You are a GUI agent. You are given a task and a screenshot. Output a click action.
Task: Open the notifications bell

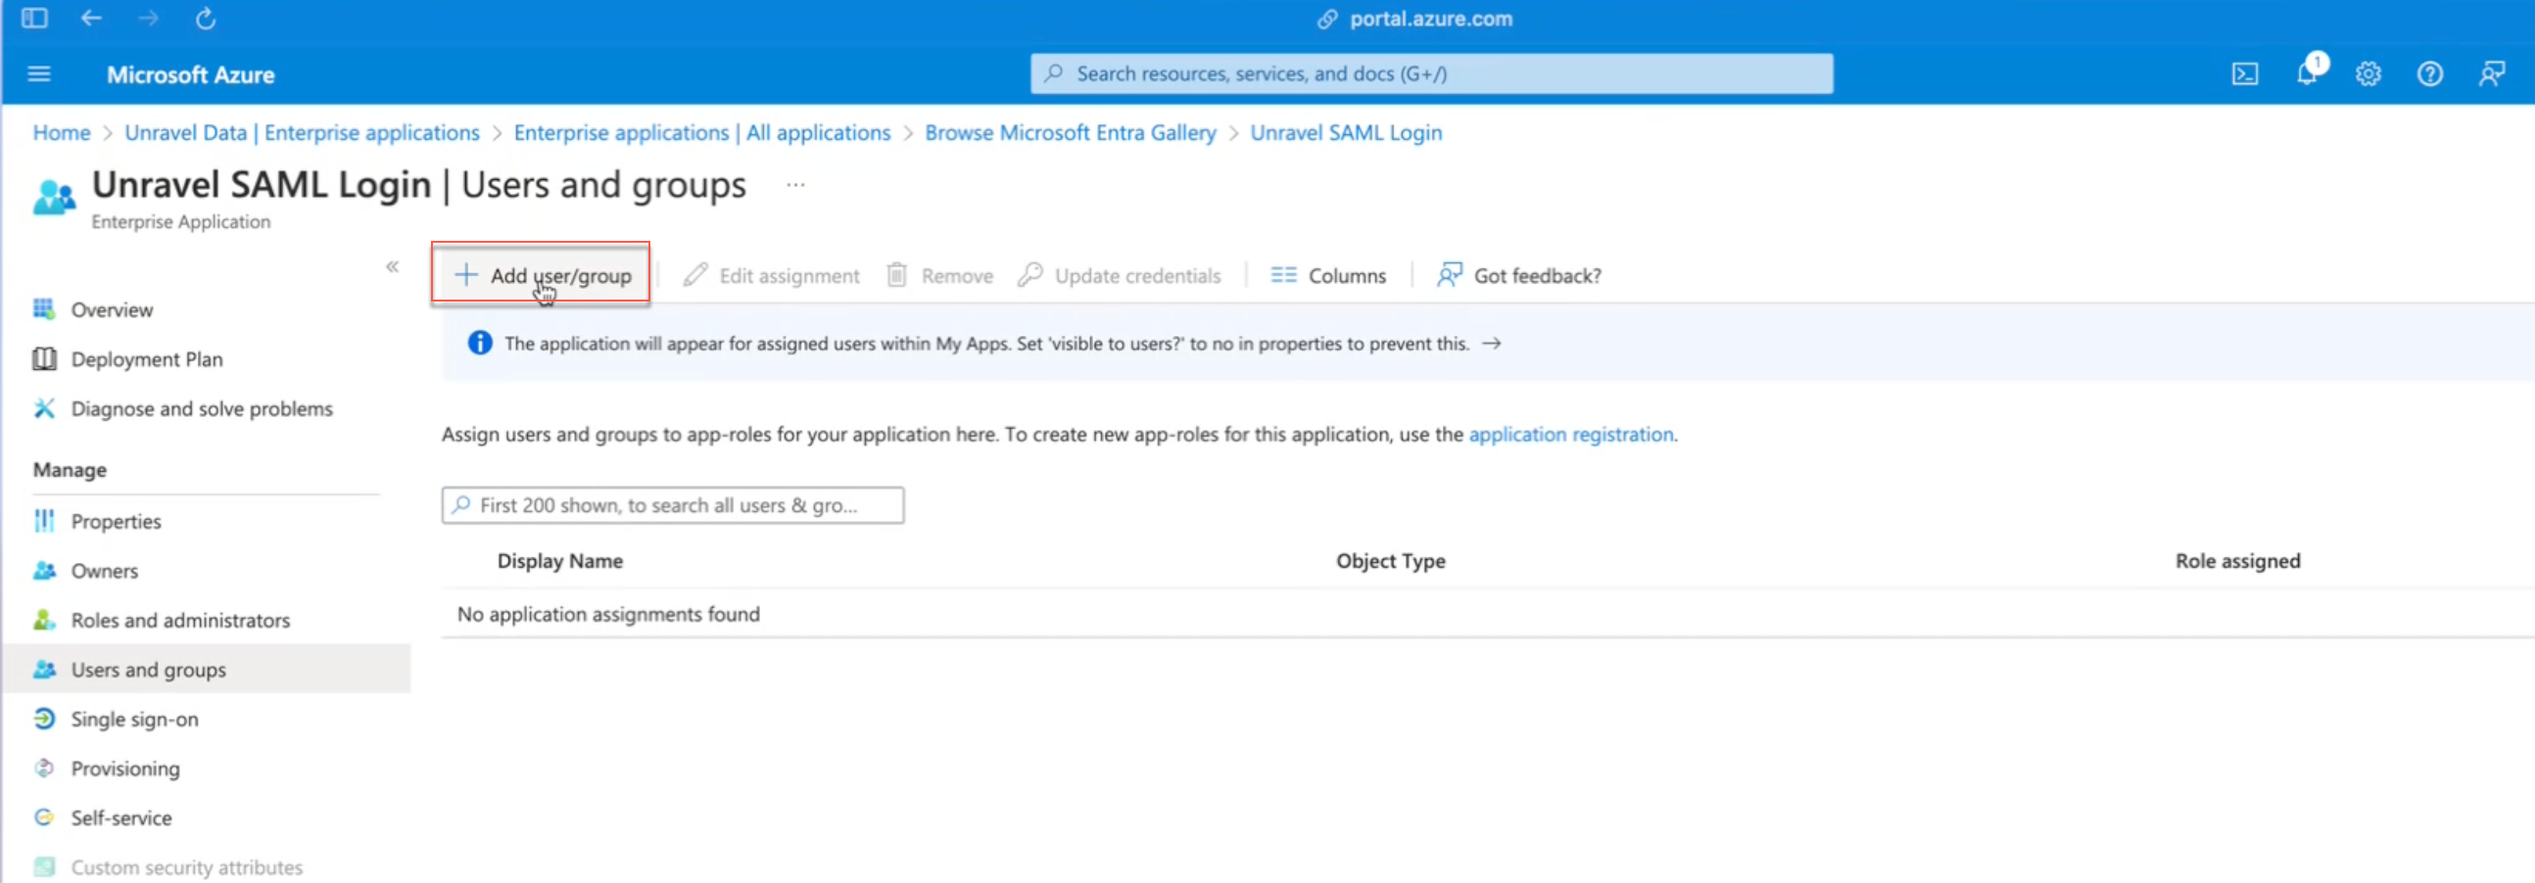[2307, 73]
